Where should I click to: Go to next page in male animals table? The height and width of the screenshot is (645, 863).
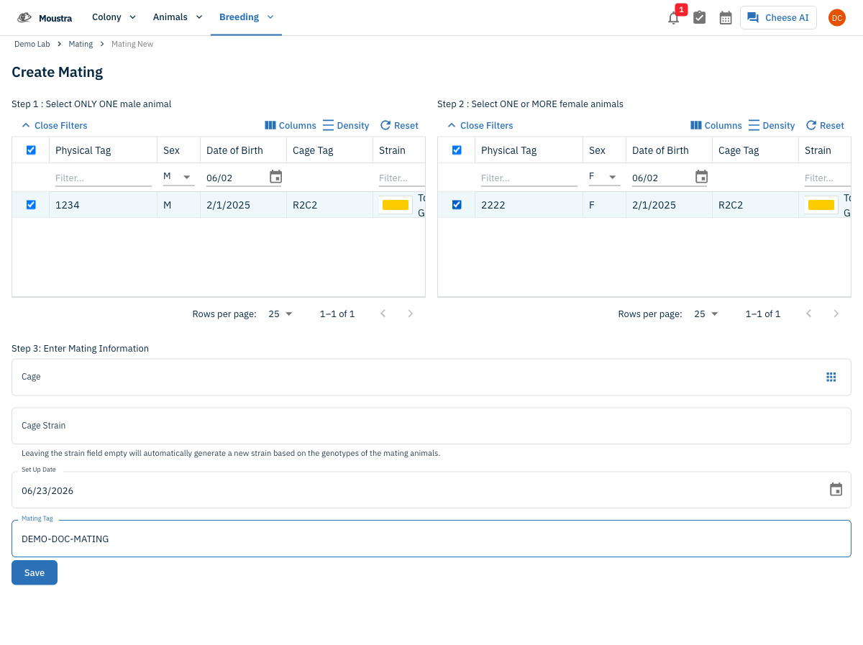tap(410, 314)
